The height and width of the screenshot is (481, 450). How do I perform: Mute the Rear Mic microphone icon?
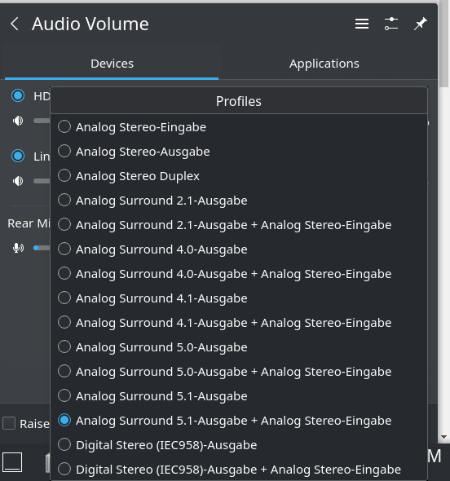(18, 248)
